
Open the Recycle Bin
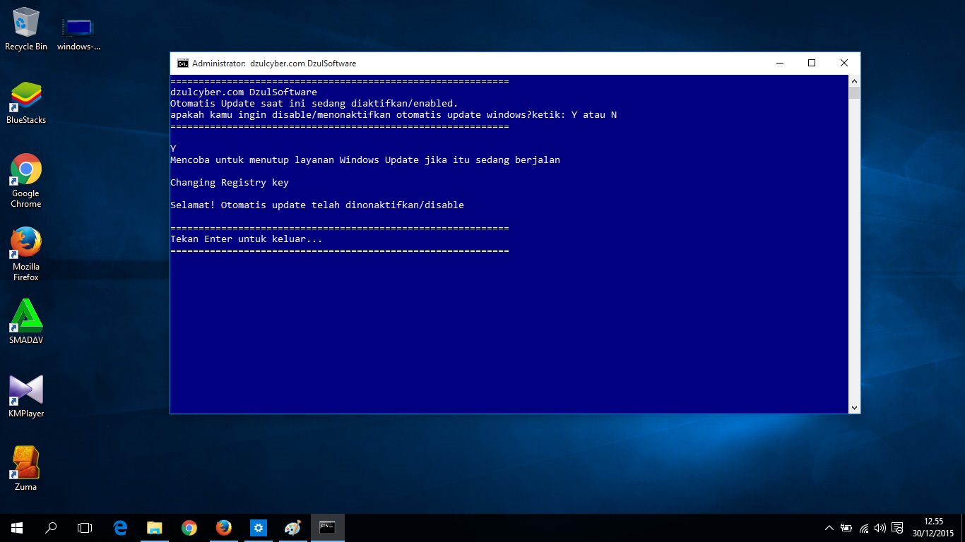(25, 21)
